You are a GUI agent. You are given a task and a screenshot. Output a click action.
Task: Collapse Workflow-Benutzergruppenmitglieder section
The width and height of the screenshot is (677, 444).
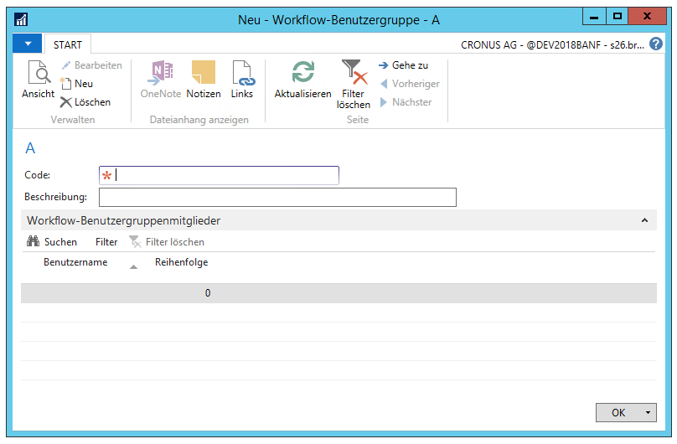coord(644,220)
